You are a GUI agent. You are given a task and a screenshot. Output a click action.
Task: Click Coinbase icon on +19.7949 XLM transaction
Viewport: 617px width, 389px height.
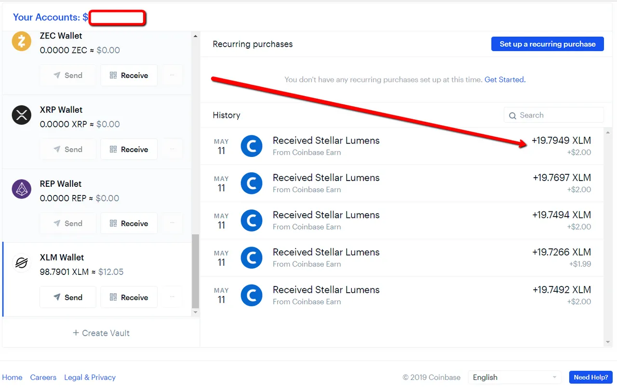[x=252, y=146]
